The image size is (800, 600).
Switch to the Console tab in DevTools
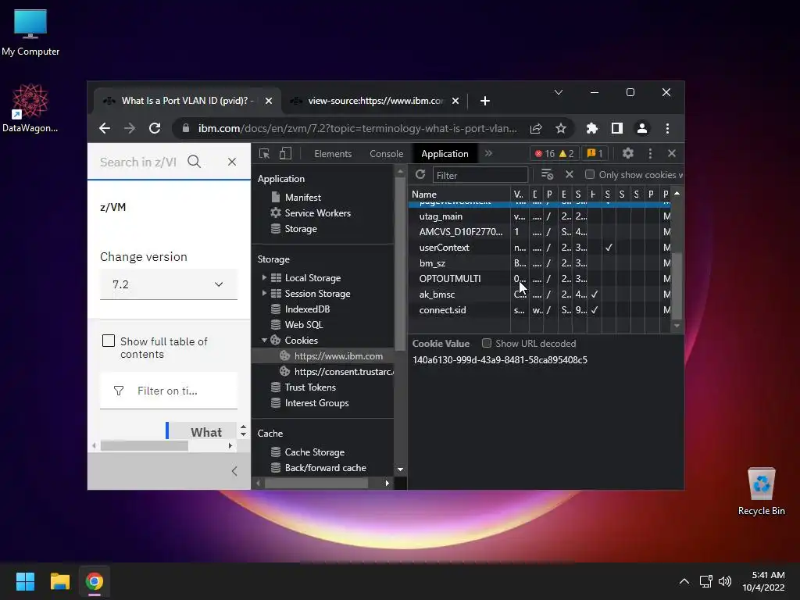click(386, 154)
